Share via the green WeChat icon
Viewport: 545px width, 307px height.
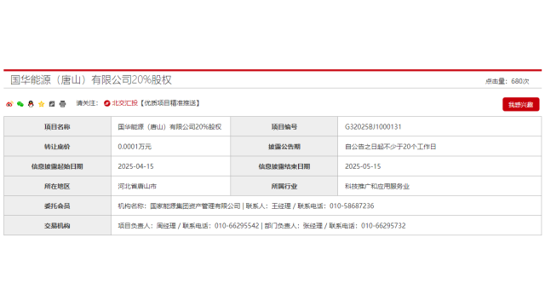coord(20,104)
